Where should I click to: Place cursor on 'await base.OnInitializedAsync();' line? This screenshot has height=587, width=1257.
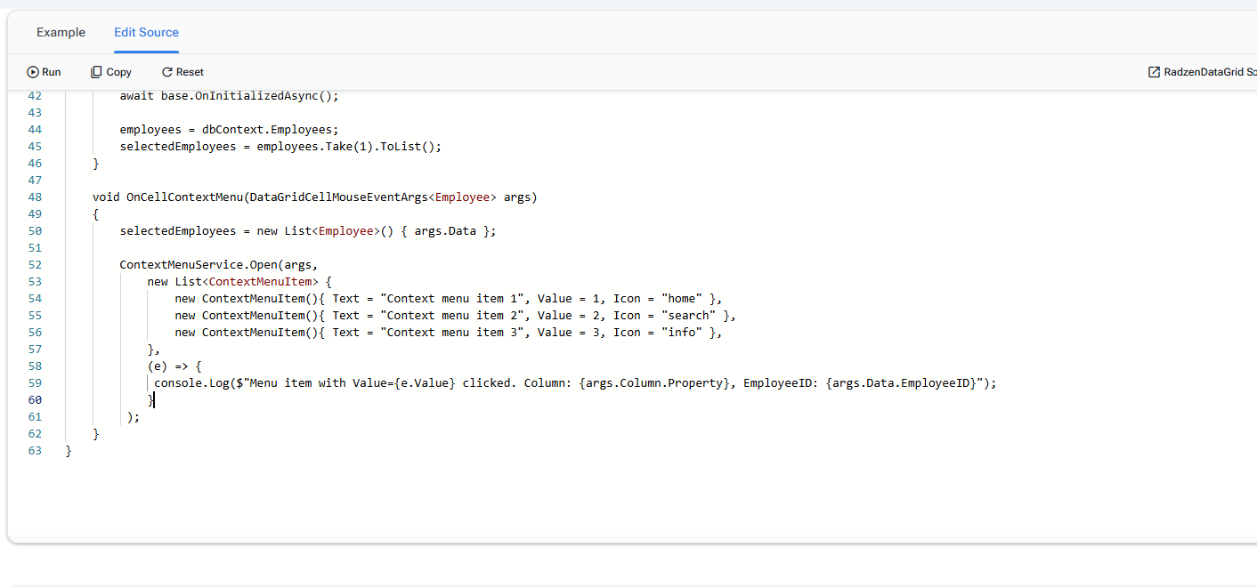(x=230, y=96)
